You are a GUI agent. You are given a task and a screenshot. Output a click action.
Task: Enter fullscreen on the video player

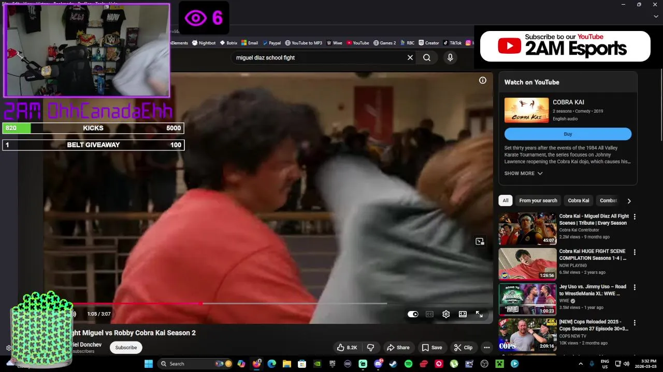pos(479,314)
